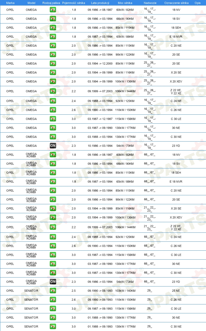Click the PB icon in the 03.1988 -> 03.1994 row
The width and height of the screenshot is (206, 331).
click(x=53, y=137)
